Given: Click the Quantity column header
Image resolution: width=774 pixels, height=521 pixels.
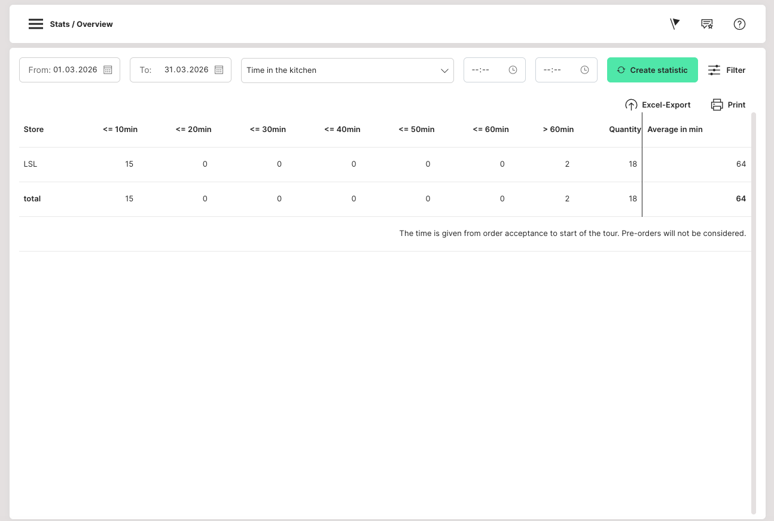Looking at the screenshot, I should coord(624,129).
